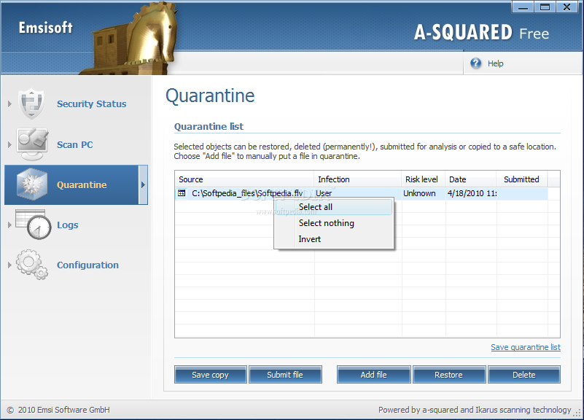Click the Help question mark icon

click(476, 63)
